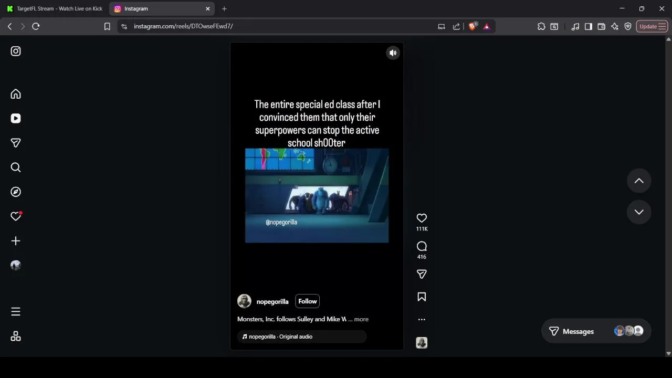
Task: Reload the Instagram page
Action: click(36, 26)
